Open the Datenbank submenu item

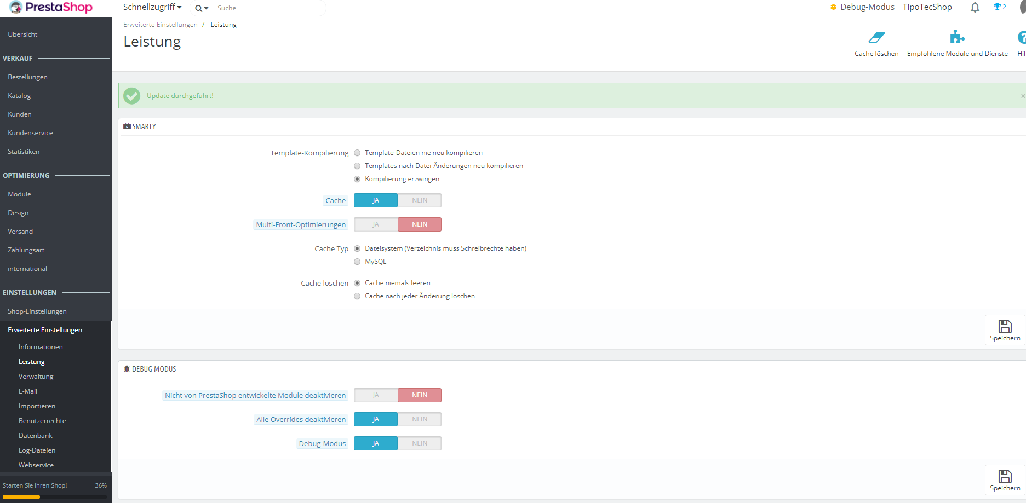click(x=36, y=436)
